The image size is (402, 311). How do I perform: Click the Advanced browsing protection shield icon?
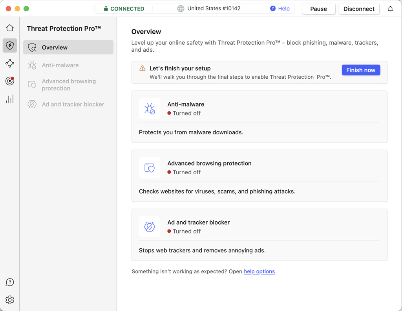(149, 168)
